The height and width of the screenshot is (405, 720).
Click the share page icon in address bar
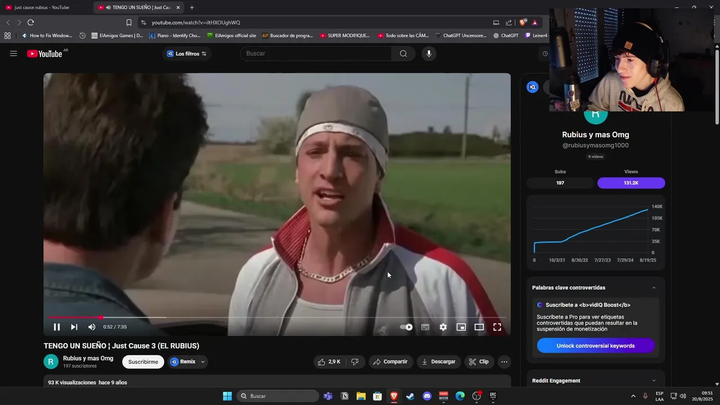508,22
